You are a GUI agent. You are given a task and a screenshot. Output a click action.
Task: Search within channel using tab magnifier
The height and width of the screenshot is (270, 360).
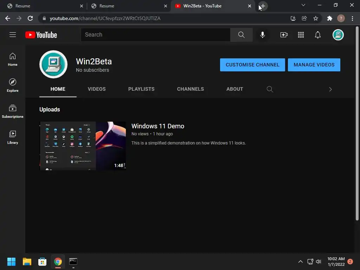270,89
